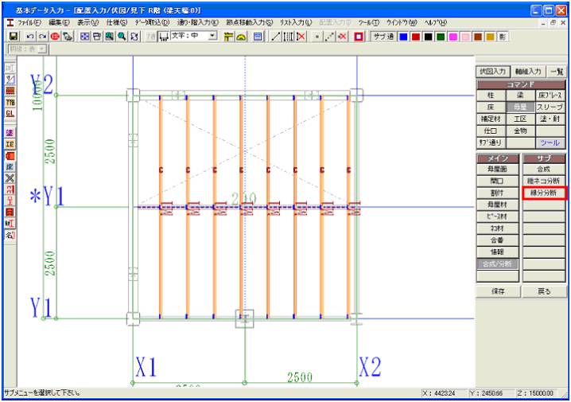Click the 線分分断 sub menu button
Viewport: 571px width, 402px height.
[x=544, y=193]
